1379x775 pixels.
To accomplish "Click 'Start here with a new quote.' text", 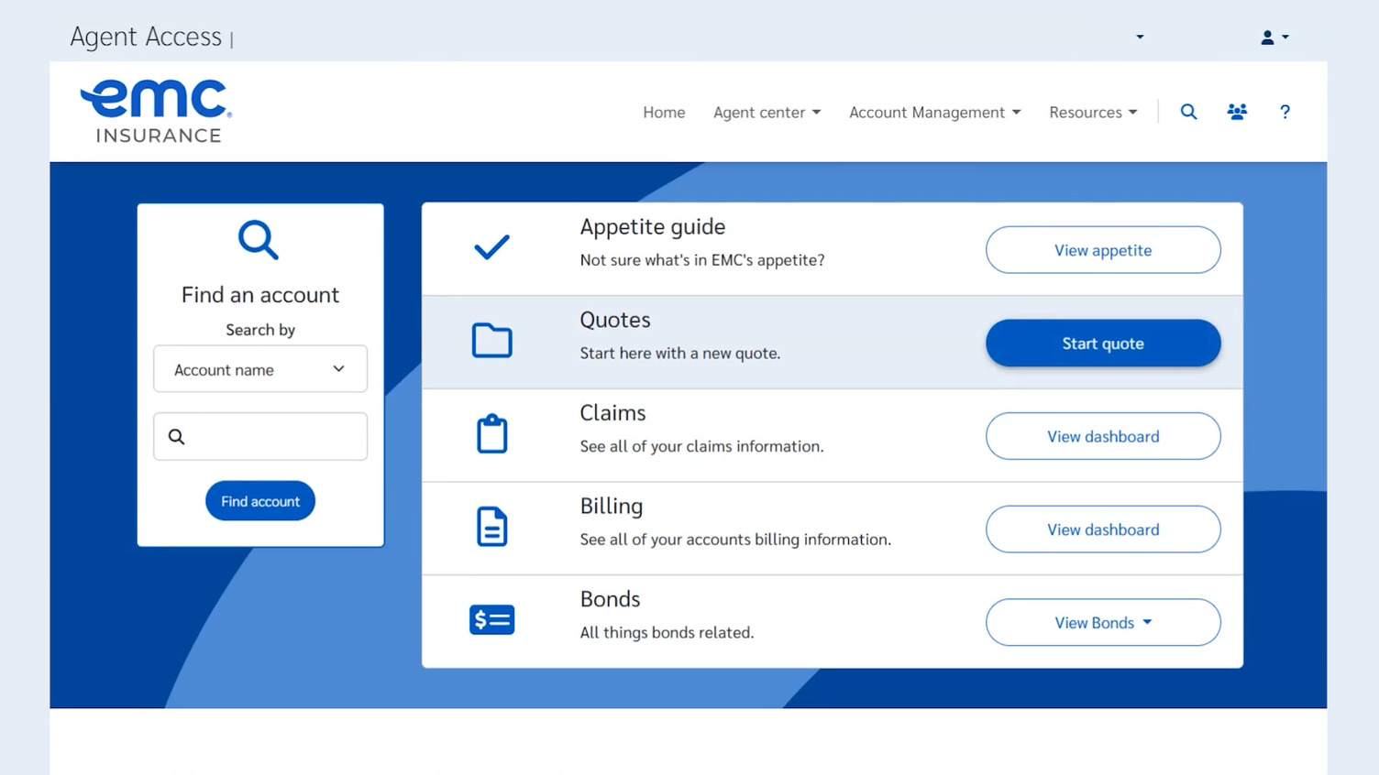I will pos(680,354).
